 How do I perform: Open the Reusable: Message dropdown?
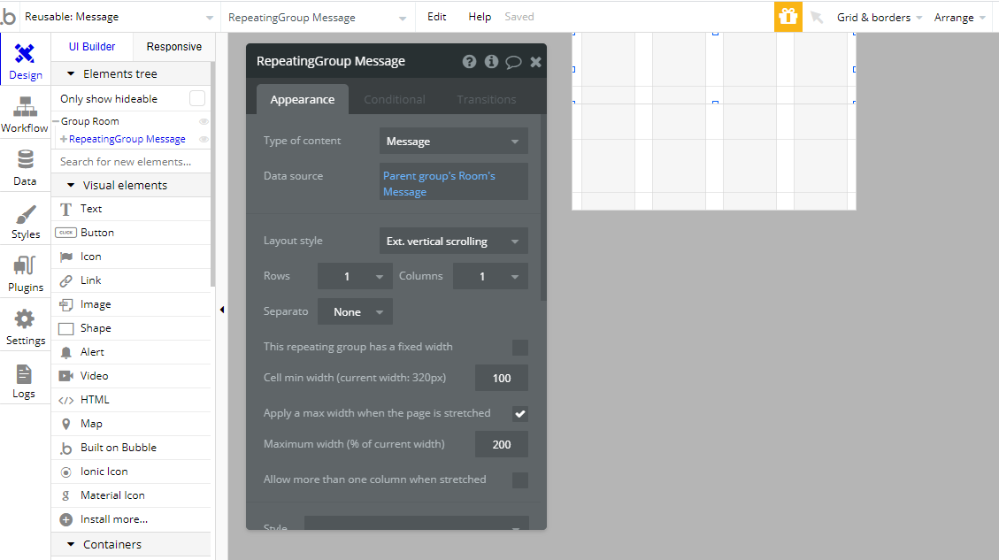click(119, 17)
